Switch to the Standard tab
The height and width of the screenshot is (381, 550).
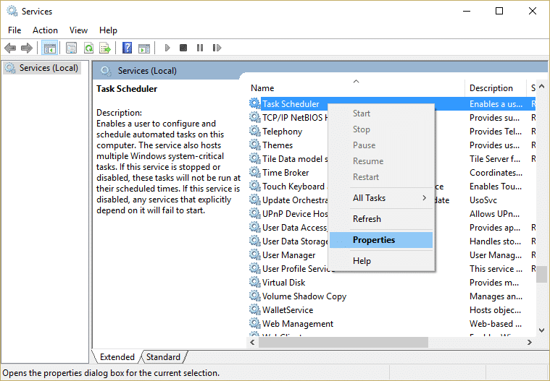tap(164, 357)
